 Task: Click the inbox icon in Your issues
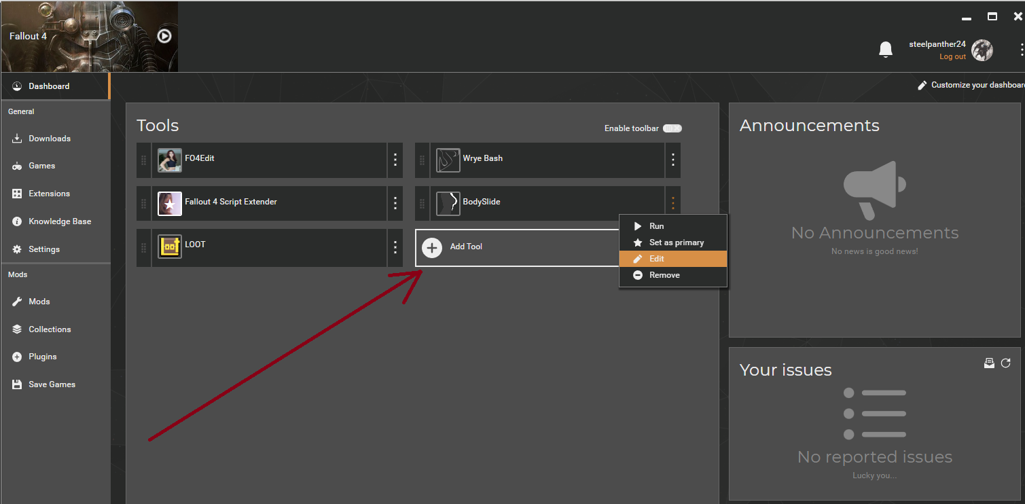(x=989, y=363)
